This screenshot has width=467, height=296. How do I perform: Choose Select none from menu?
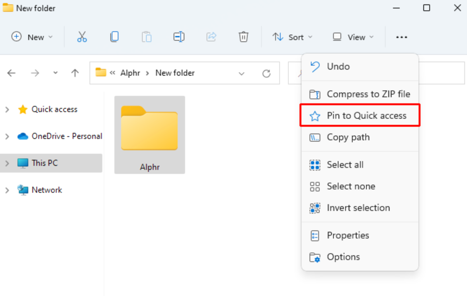[x=360, y=186]
